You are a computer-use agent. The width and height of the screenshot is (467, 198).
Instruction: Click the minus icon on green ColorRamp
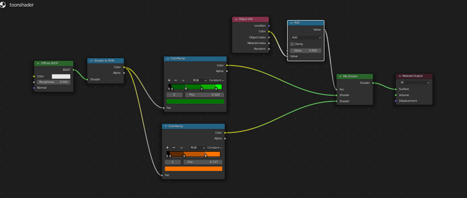tap(176, 80)
